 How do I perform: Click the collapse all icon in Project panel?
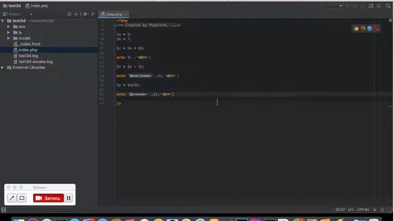[76, 14]
